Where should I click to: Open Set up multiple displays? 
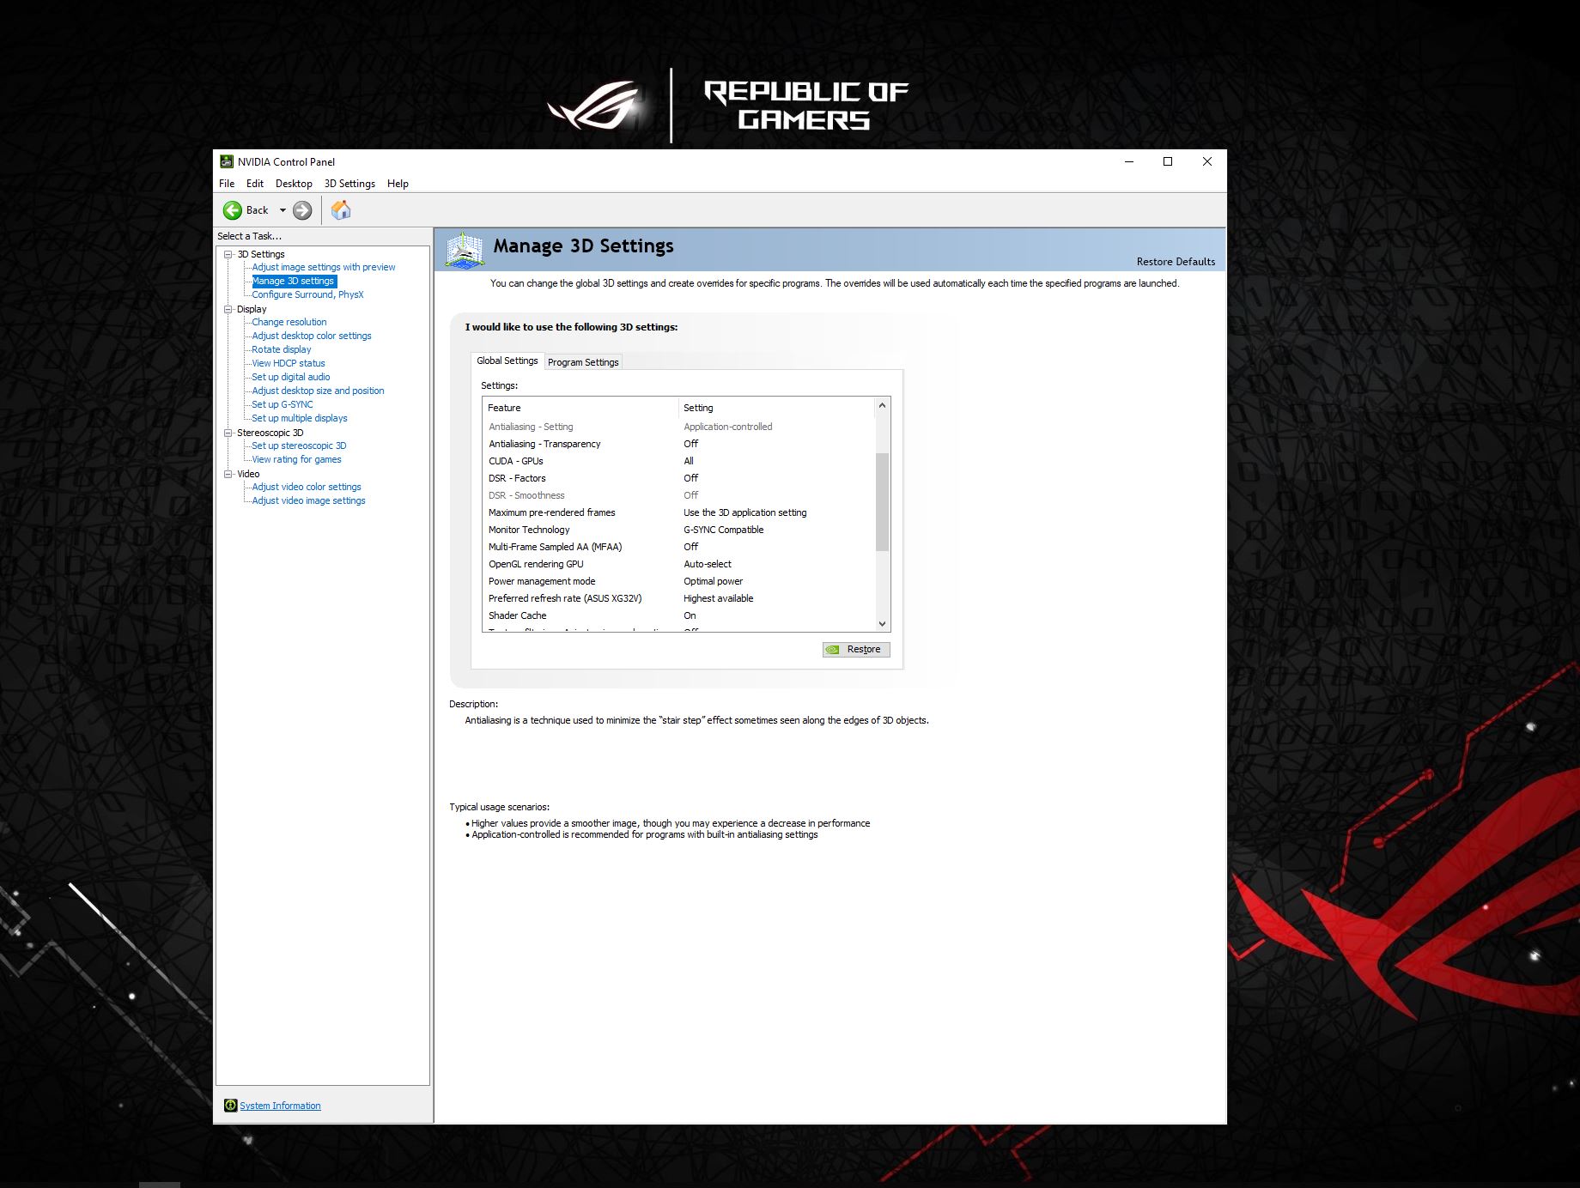[300, 418]
